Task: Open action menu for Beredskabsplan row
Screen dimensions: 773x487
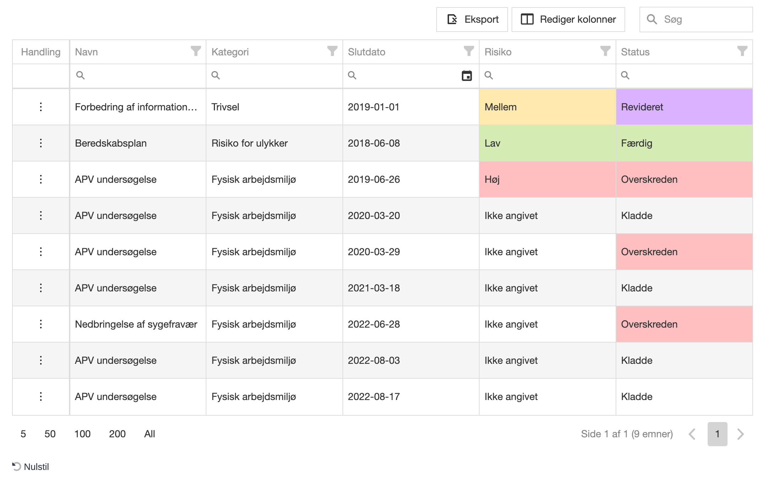Action: coord(41,143)
